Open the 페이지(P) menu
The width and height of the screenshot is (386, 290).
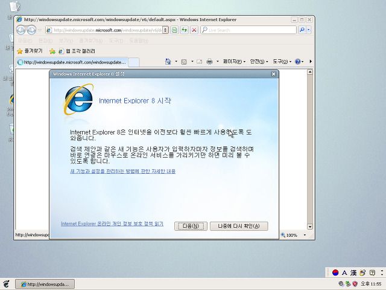234,62
